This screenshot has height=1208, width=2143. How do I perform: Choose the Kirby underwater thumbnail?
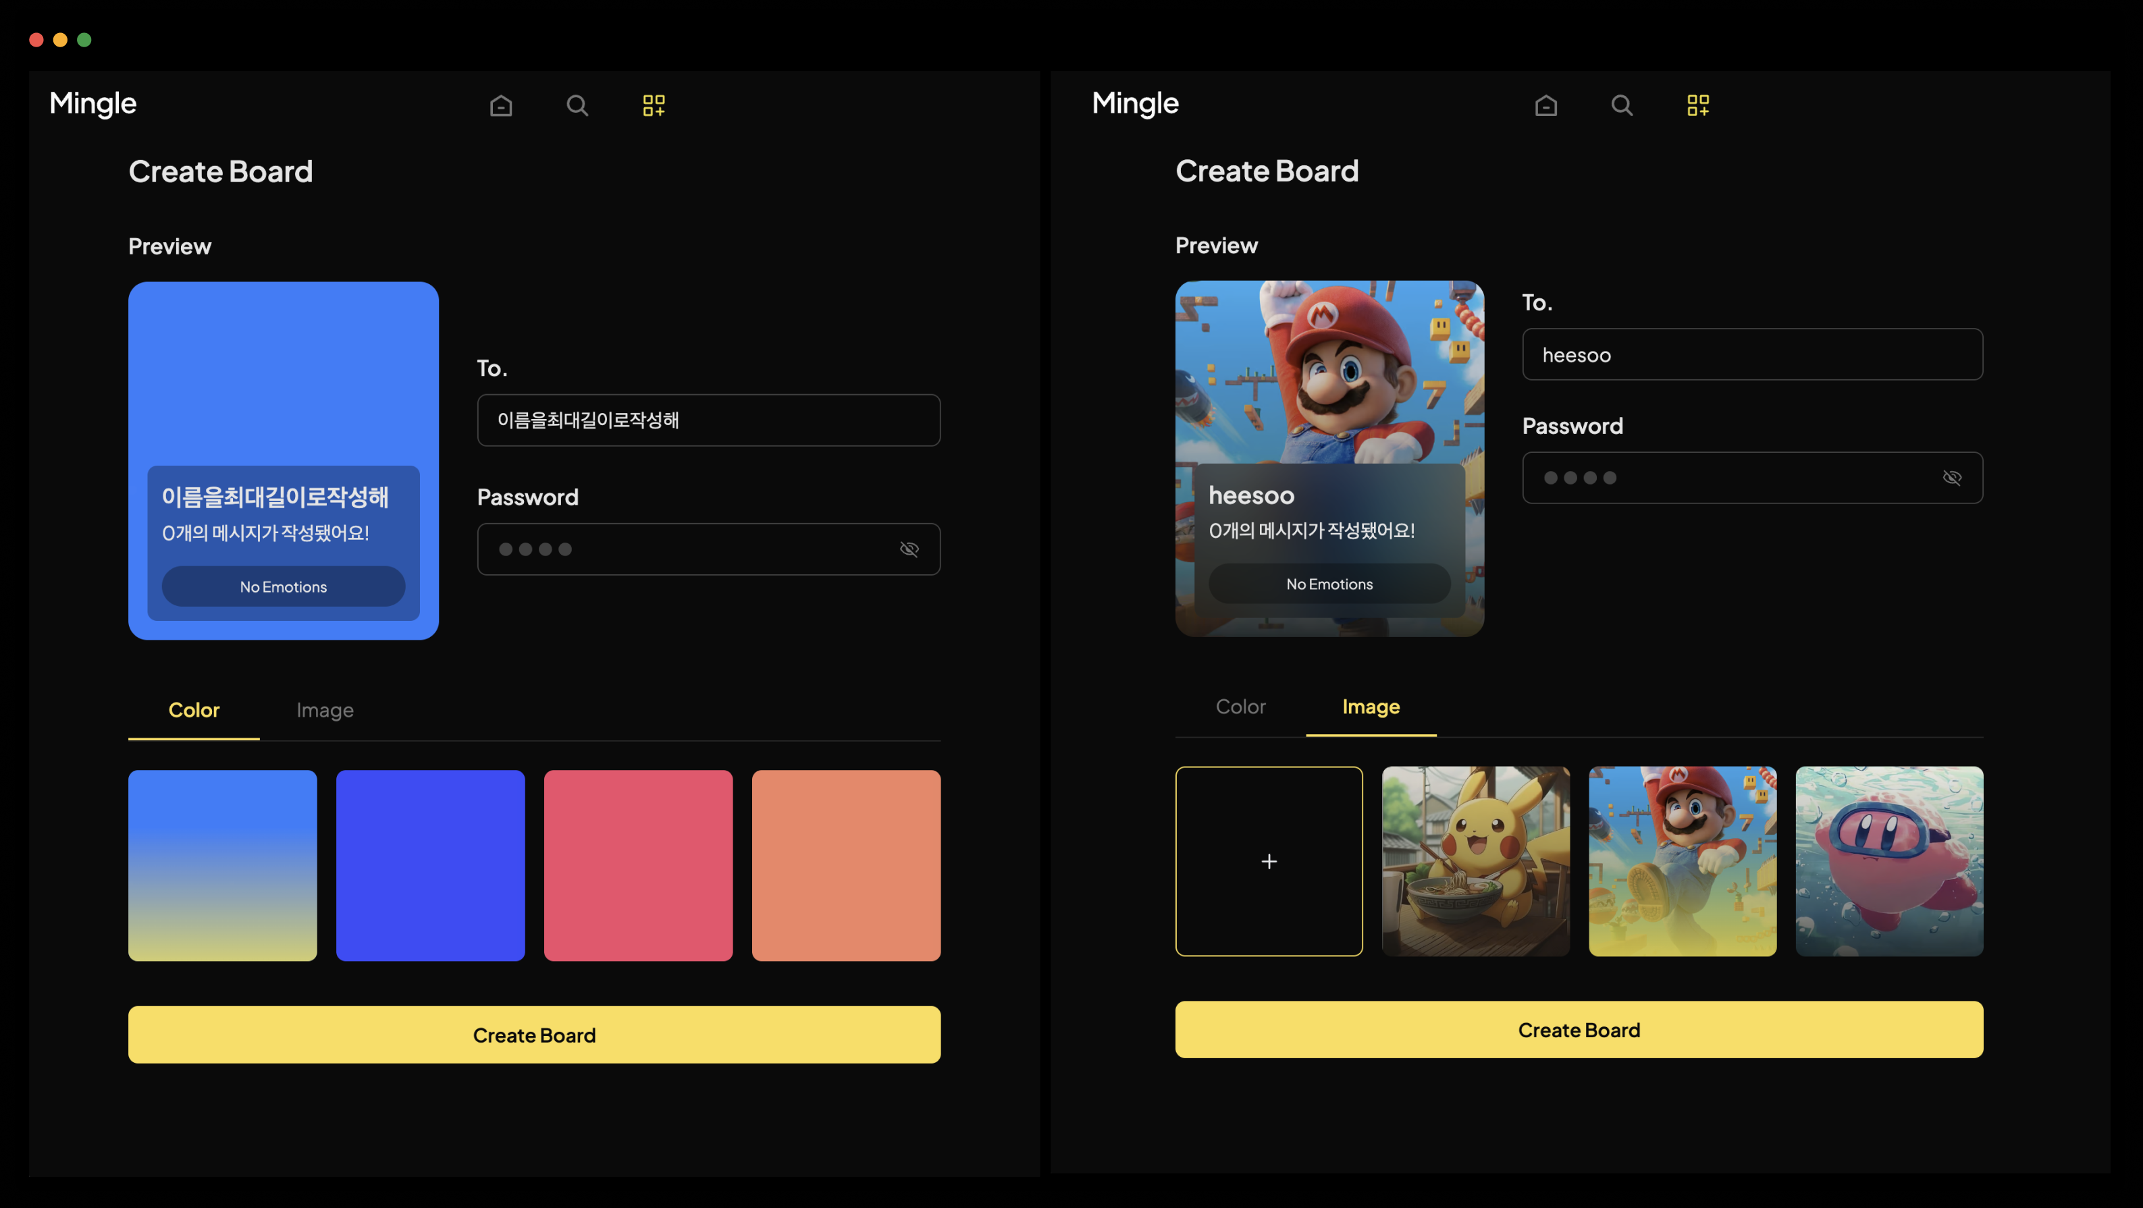[1889, 861]
